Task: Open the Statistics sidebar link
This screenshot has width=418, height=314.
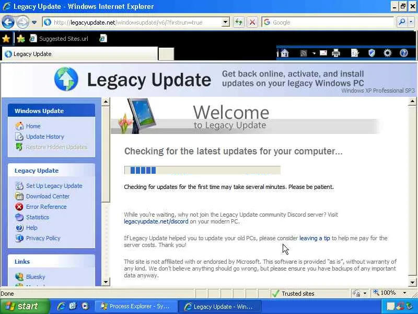Action: point(38,217)
